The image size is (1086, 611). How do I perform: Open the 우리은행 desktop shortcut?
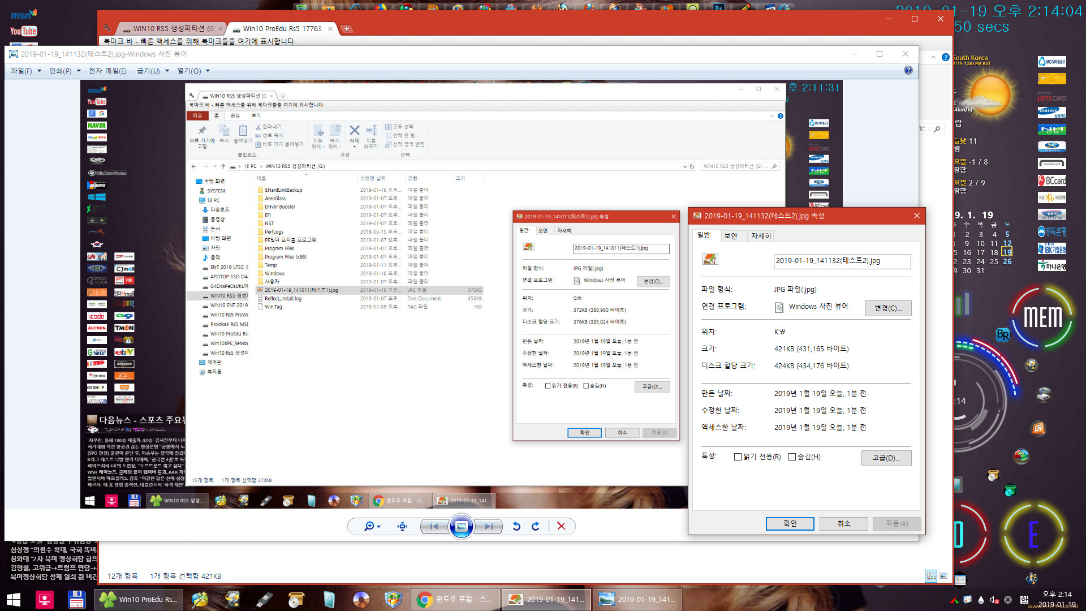tap(1051, 231)
